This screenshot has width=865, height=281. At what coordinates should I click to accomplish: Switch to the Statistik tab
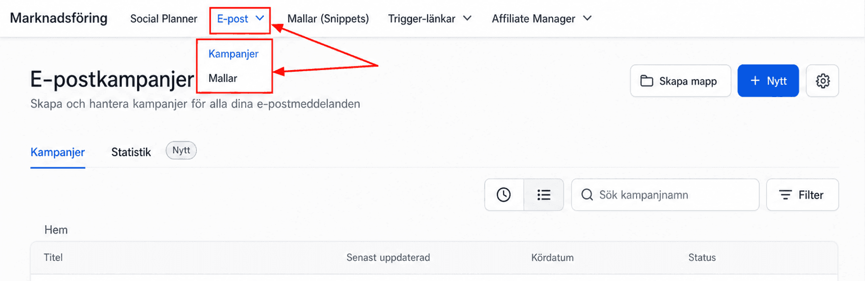(131, 152)
